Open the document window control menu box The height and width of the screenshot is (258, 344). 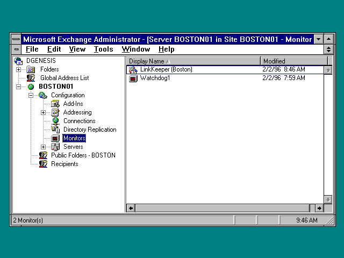click(x=16, y=49)
